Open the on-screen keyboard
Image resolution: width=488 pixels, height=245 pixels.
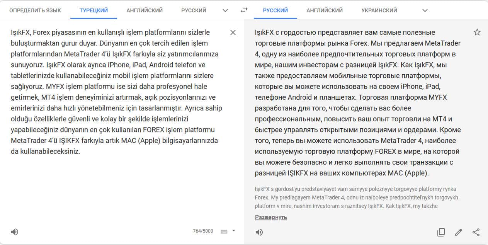[x=224, y=231]
